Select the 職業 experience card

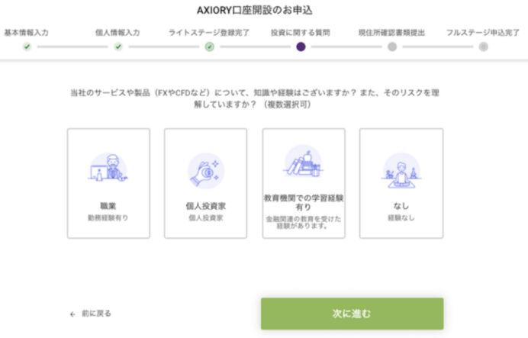(x=108, y=183)
